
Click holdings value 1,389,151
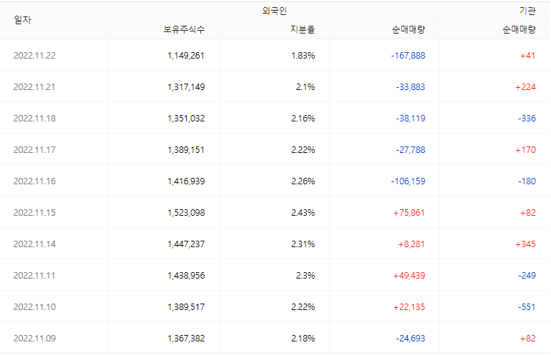coord(186,150)
